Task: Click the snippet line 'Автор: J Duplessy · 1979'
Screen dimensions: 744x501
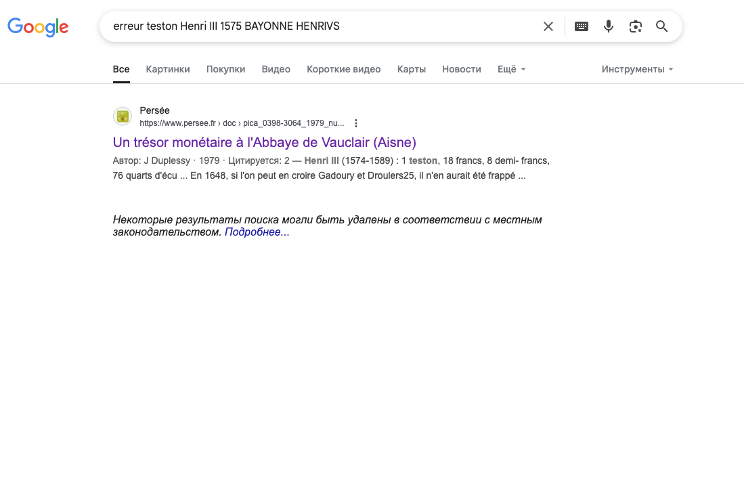Action: pyautogui.click(x=166, y=161)
